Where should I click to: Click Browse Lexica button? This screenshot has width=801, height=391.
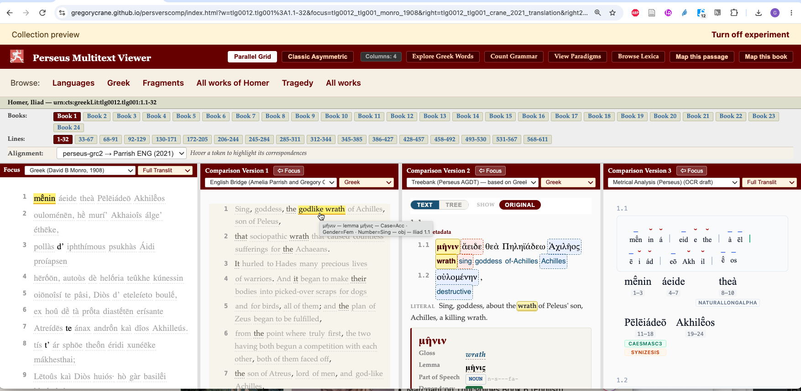(638, 57)
